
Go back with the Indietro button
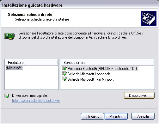(92, 116)
